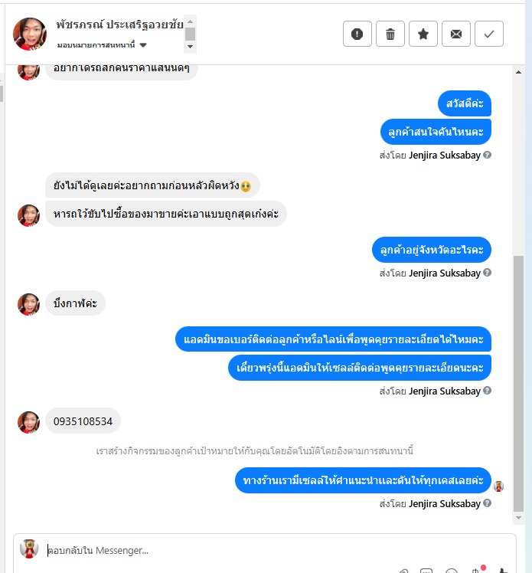Click up arrow of the name panel scroller

click(x=190, y=21)
